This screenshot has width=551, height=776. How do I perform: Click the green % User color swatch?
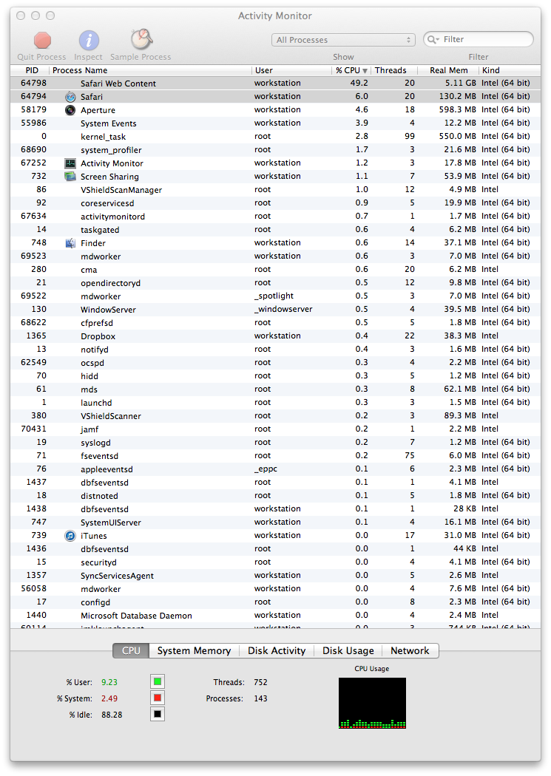(x=158, y=682)
